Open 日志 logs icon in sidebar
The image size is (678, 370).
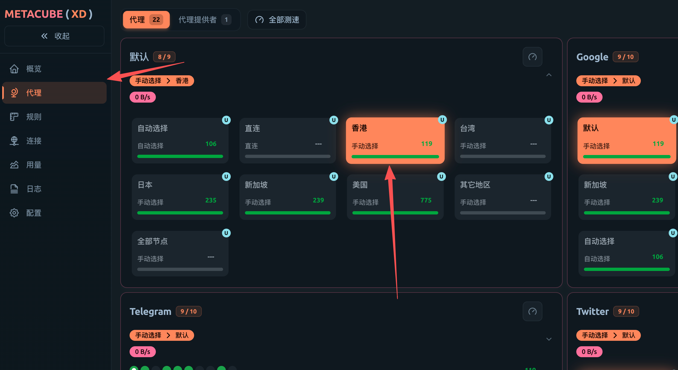(x=14, y=189)
